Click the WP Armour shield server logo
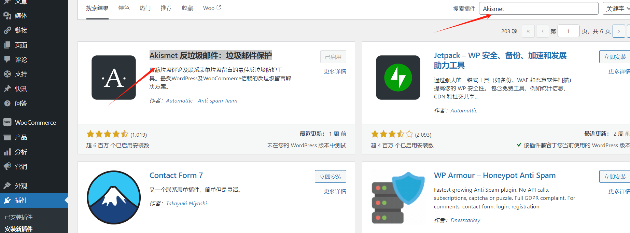The height and width of the screenshot is (233, 630). pyautogui.click(x=398, y=197)
